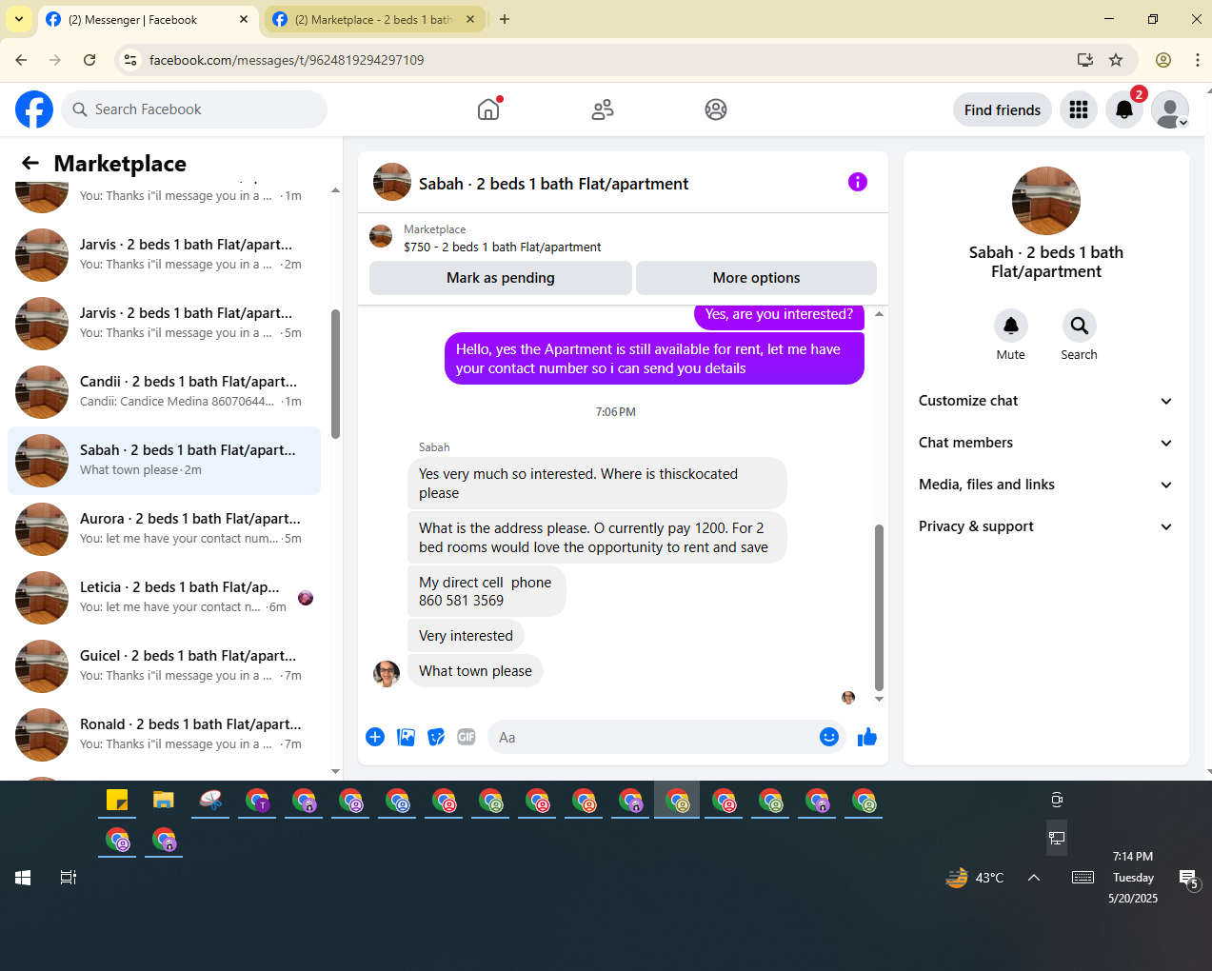Open the Chrome profile icon in toolbar
Screen dimensions: 1212x971
[1163, 60]
